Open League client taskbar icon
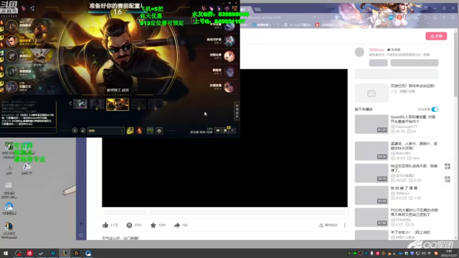Screen dimensions: 459x258 (x=65, y=253)
